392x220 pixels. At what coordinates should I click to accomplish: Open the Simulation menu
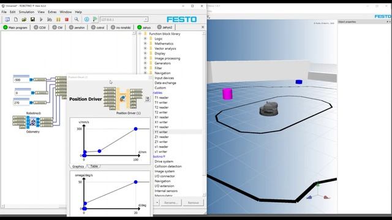pos(26,12)
